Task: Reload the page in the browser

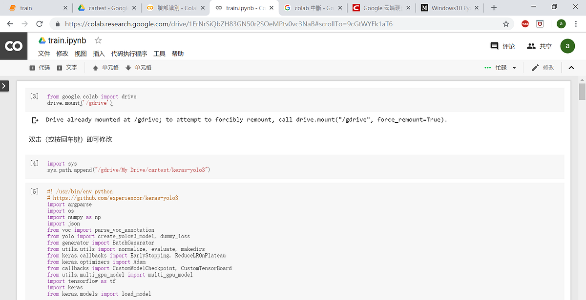Action: [x=40, y=23]
